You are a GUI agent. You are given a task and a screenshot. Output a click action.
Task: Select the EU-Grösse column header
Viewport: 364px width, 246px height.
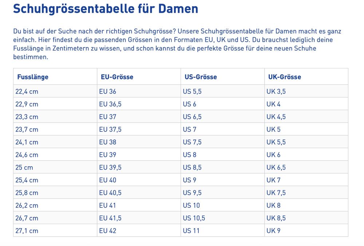pyautogui.click(x=139, y=76)
